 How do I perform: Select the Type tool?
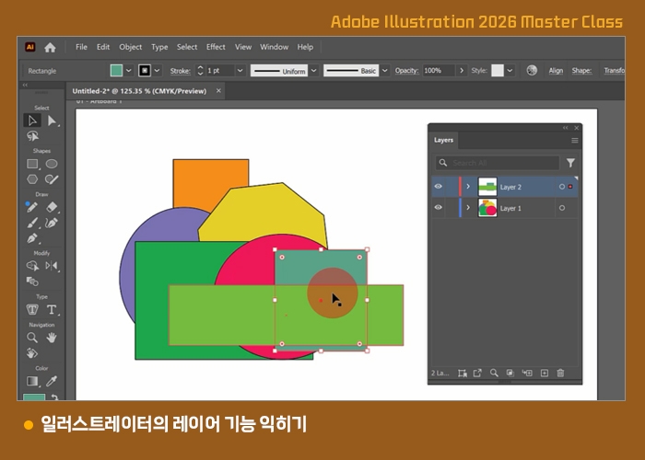pos(52,309)
